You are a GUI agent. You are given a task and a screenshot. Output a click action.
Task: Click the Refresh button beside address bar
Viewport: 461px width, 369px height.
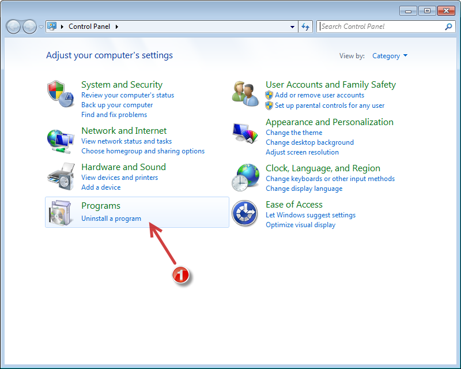[305, 27]
